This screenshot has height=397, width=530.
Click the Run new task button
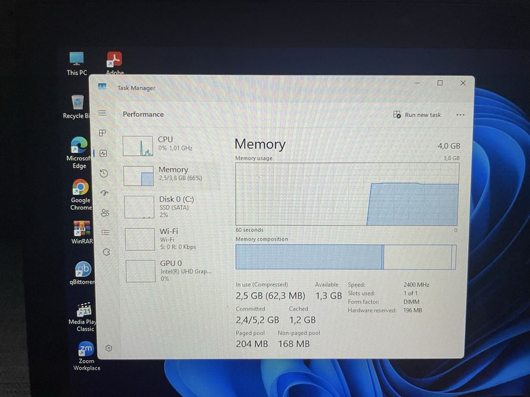click(x=417, y=115)
